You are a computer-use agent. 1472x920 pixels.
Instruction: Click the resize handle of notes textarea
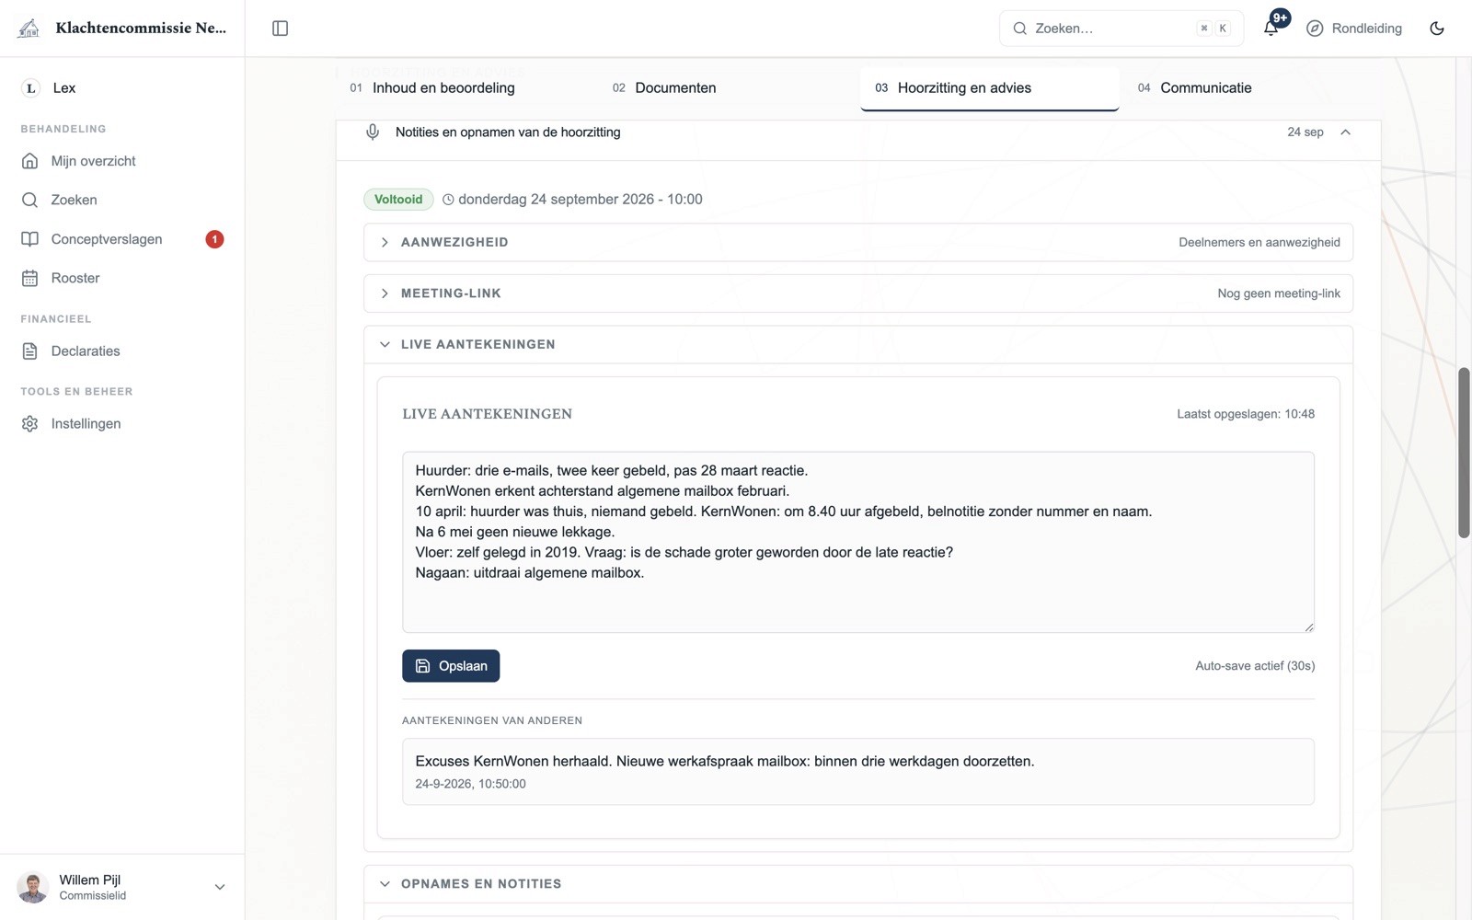[x=1308, y=627]
